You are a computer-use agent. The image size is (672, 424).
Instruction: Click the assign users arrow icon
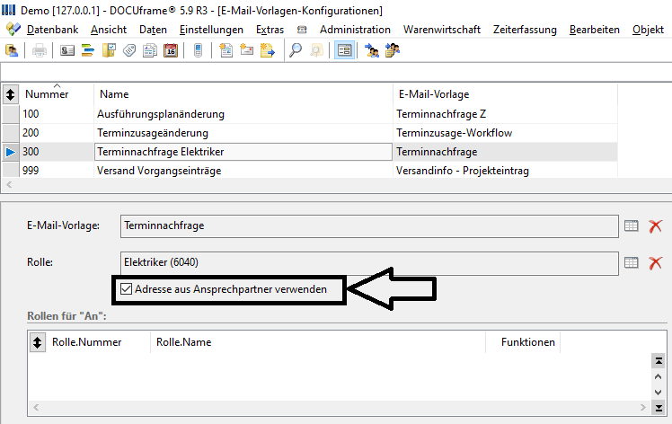click(x=372, y=50)
